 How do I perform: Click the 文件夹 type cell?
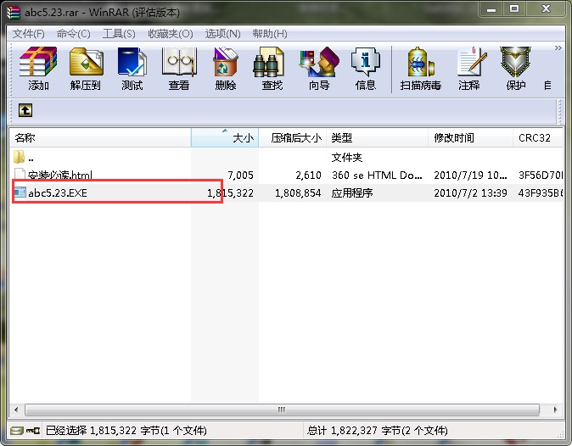[347, 158]
